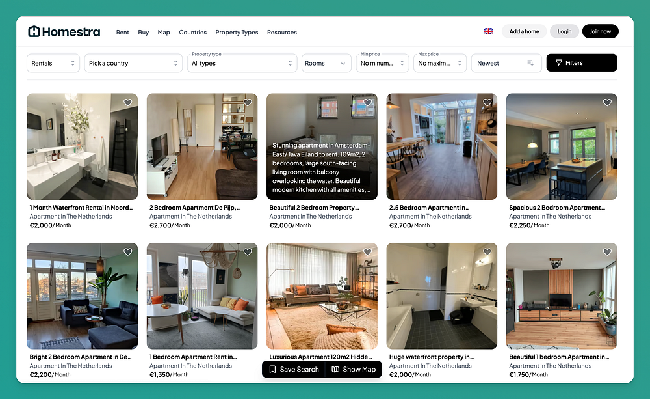Favorite the Spacious 2 Bedroom Apartment listing
Screen dimensions: 650x399
click(x=607, y=103)
